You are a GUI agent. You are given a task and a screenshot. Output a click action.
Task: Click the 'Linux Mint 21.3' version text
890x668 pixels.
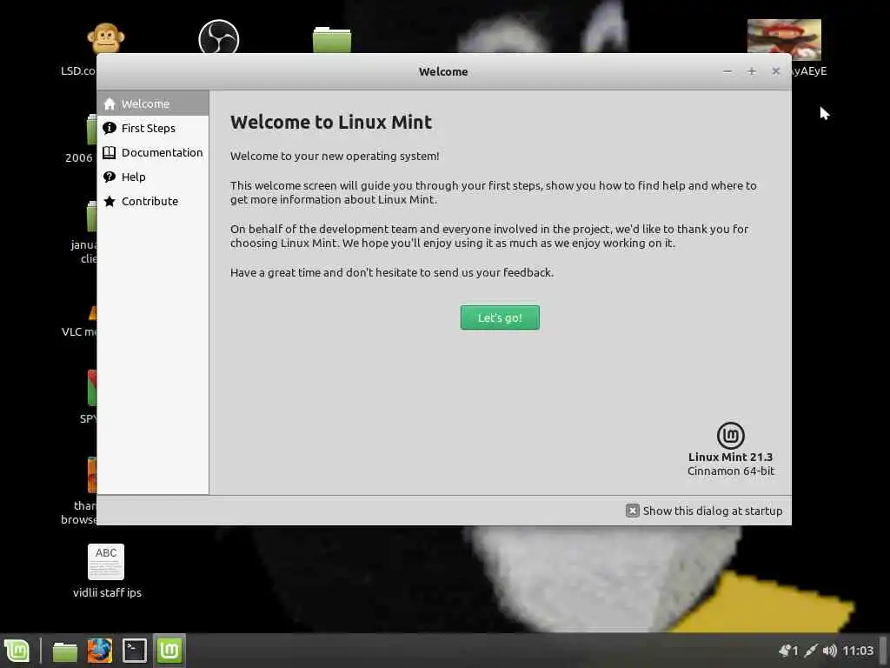(x=730, y=457)
